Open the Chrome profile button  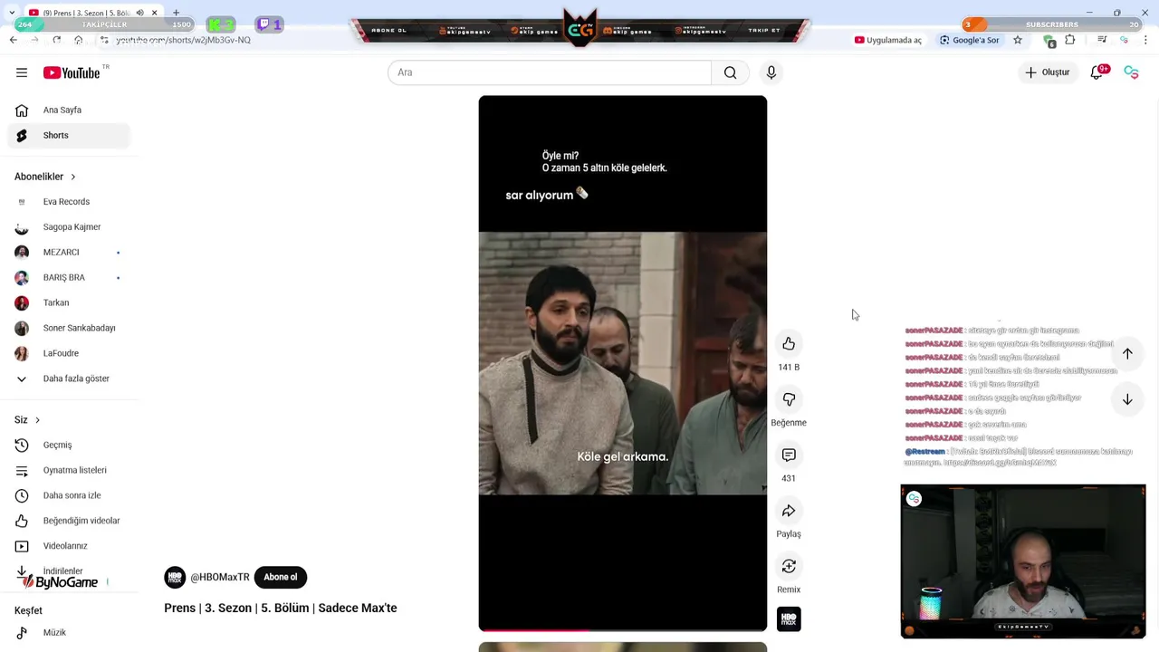pyautogui.click(x=1124, y=40)
